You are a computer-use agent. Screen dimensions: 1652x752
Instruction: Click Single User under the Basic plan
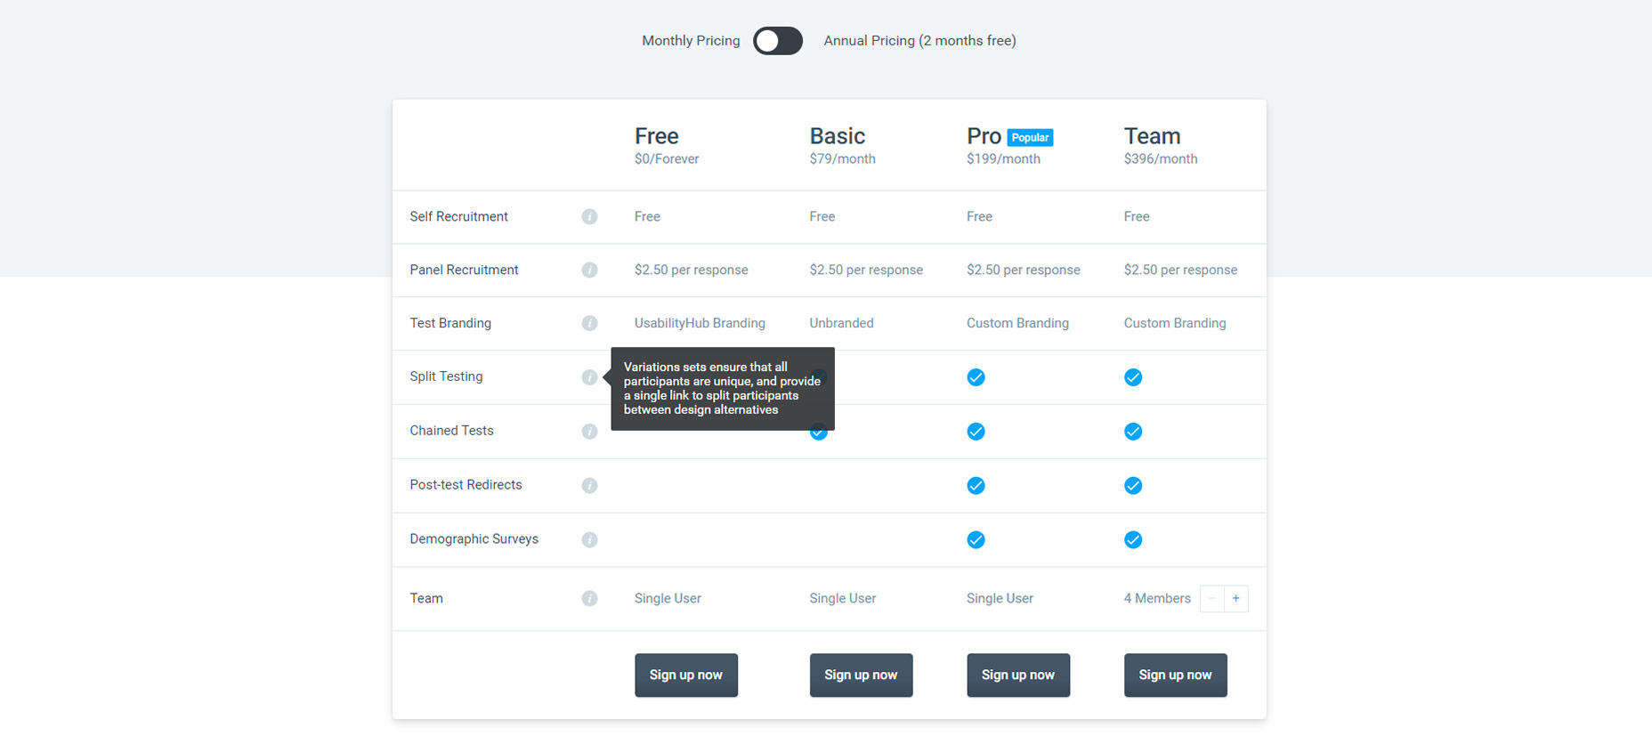point(843,599)
